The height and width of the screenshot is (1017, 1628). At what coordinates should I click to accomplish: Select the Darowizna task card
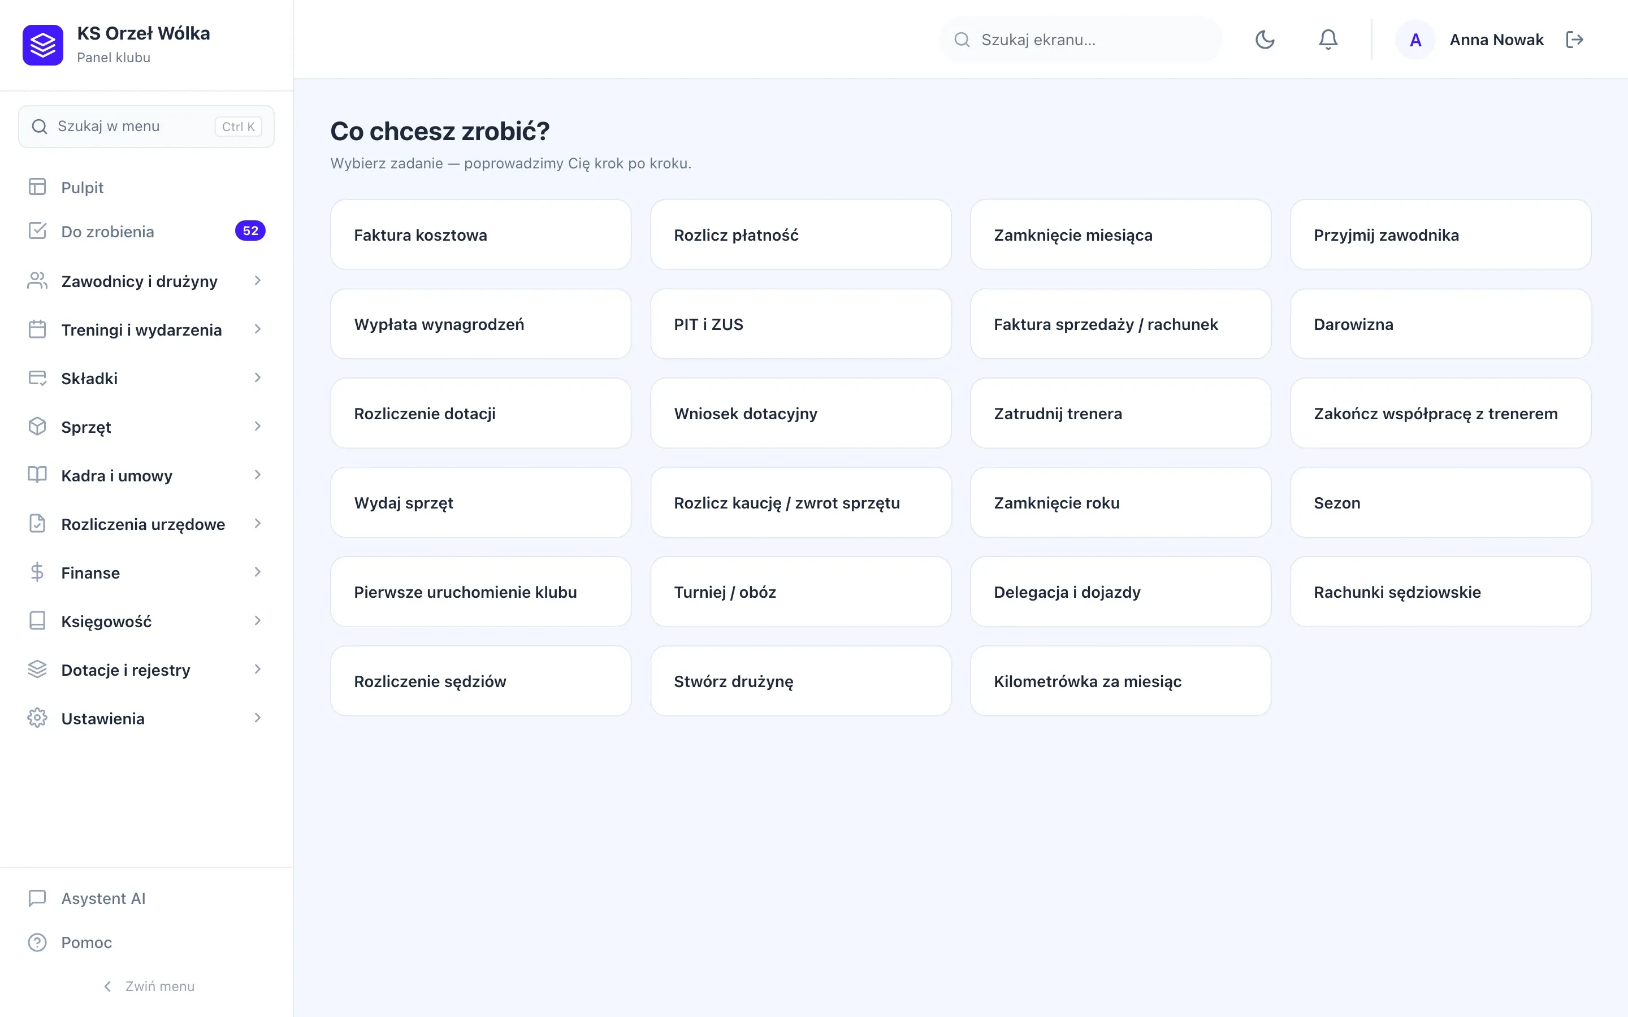point(1440,324)
